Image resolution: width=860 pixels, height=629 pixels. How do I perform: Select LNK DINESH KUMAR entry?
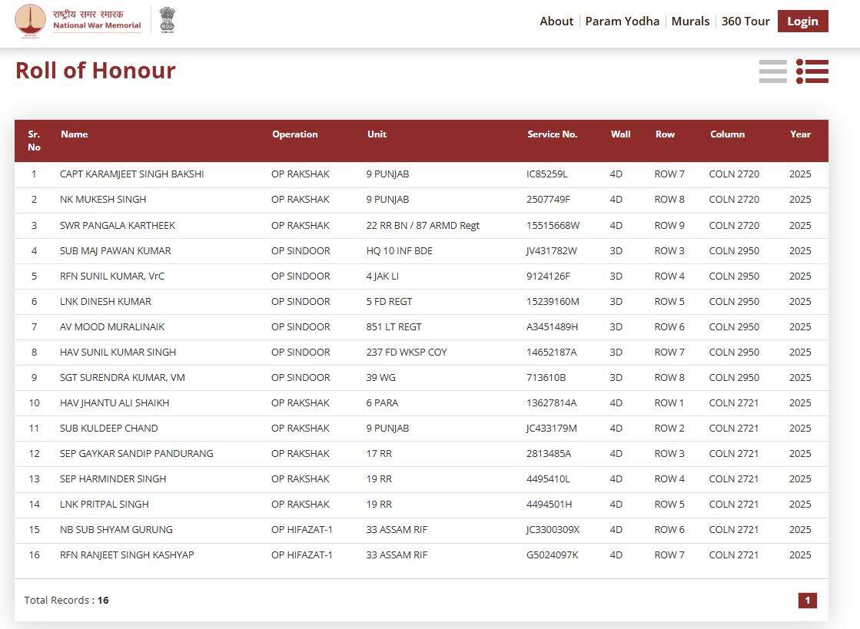[105, 301]
